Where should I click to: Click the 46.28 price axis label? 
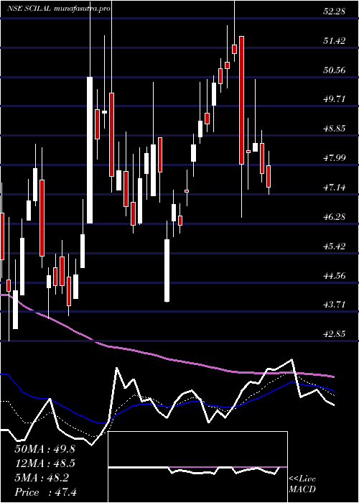pos(335,217)
